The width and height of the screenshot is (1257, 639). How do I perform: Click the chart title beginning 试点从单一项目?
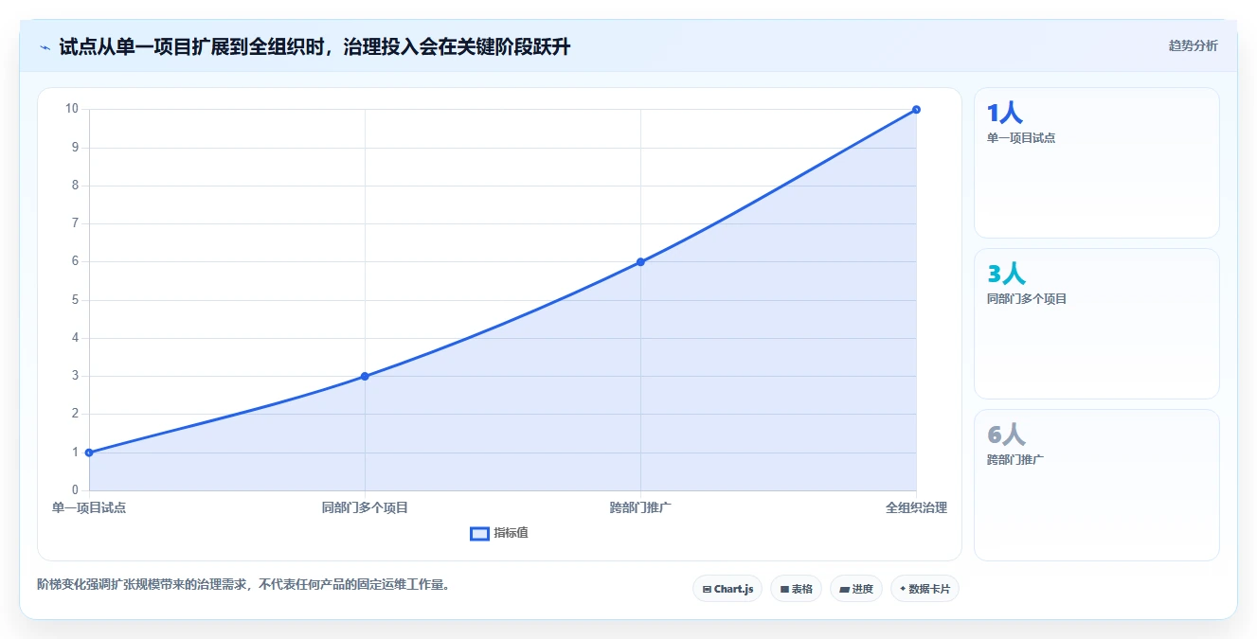[314, 46]
